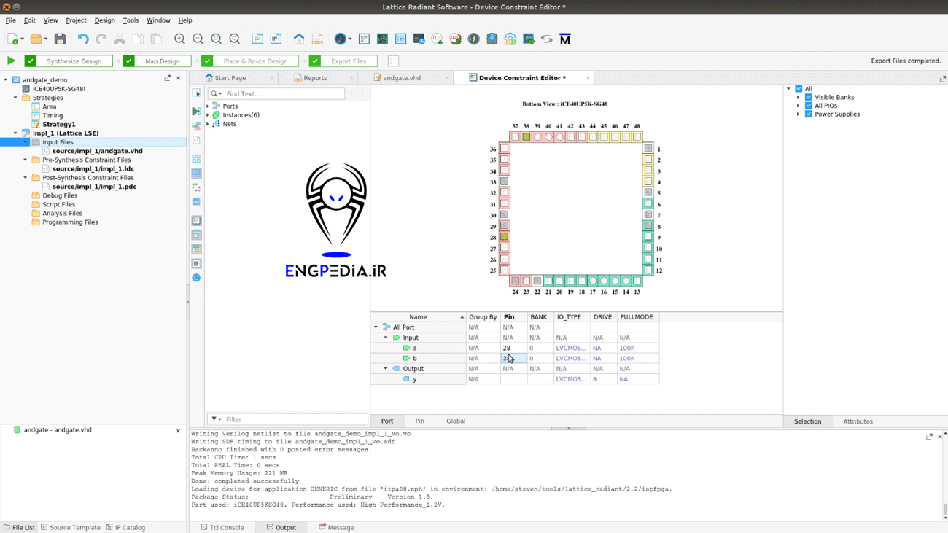The height and width of the screenshot is (533, 948).
Task: Click the Redo arrow icon
Action: pos(101,39)
